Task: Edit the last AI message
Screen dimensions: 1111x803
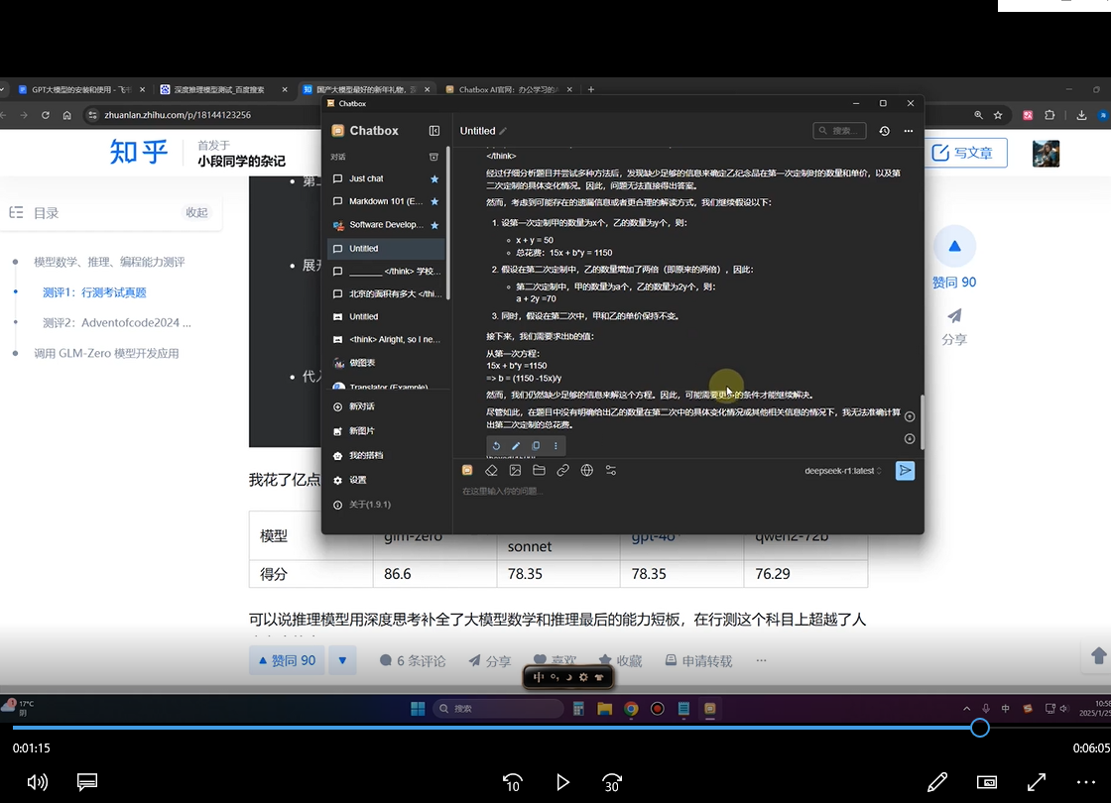Action: 516,446
